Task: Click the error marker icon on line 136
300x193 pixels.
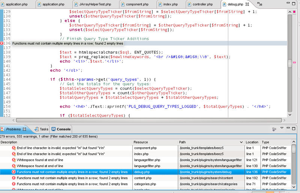Action: point(2,43)
